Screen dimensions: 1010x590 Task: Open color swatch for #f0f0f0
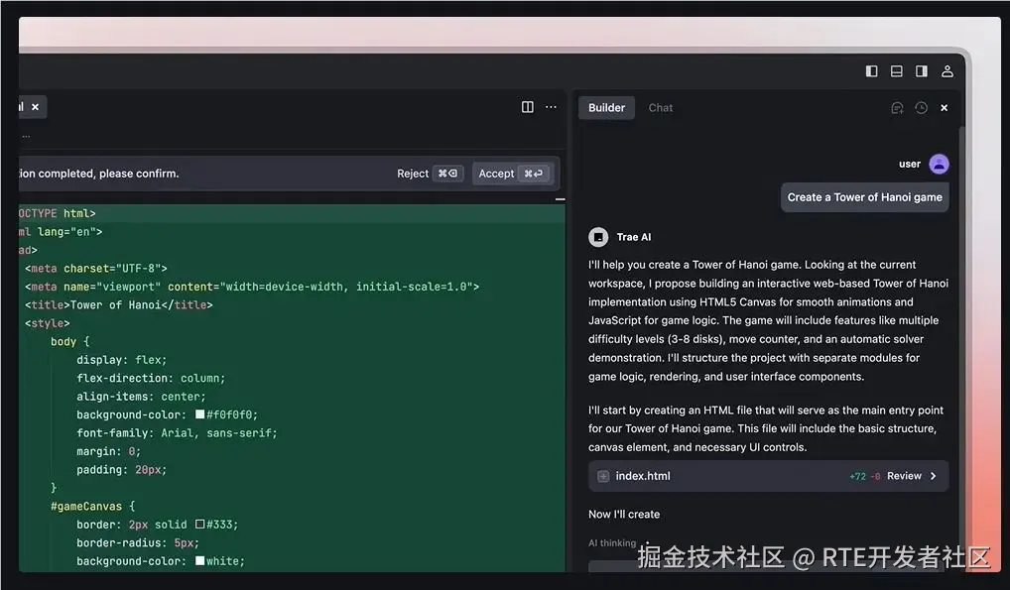pyautogui.click(x=200, y=414)
